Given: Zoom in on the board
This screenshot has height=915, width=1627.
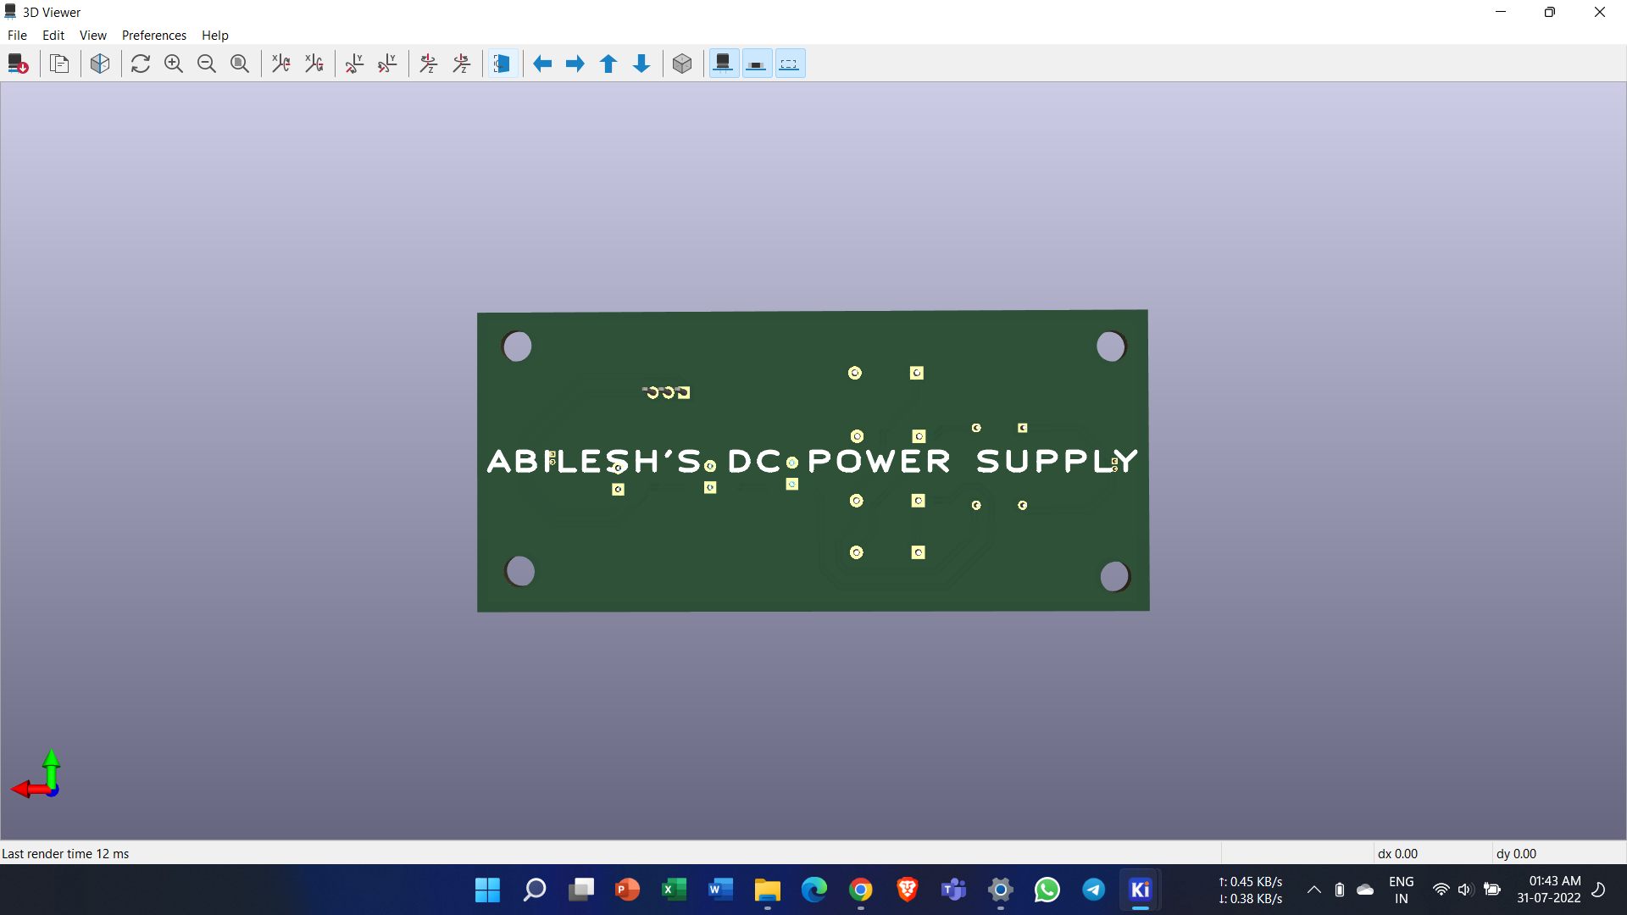Looking at the screenshot, I should tap(173, 64).
